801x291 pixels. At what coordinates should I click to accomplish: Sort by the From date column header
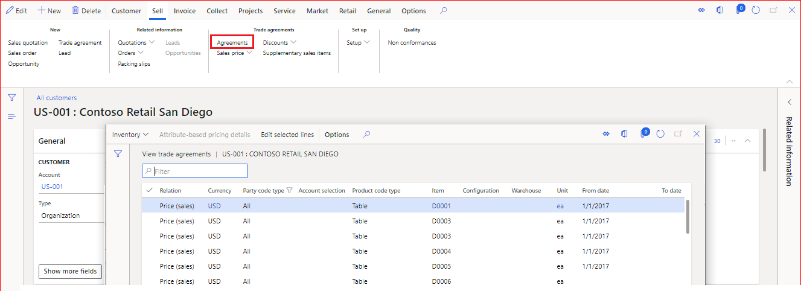pos(596,191)
